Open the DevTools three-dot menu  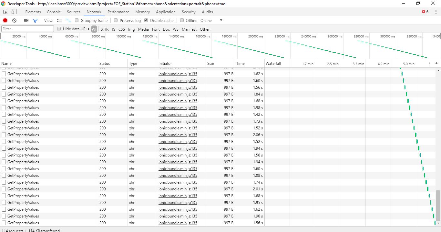(x=436, y=11)
